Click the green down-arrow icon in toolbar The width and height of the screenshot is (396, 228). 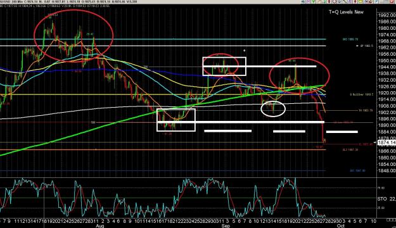314,1
